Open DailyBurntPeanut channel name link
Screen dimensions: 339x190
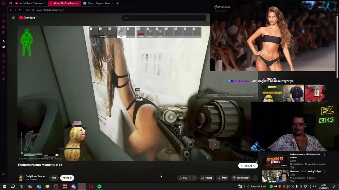pyautogui.click(x=35, y=176)
